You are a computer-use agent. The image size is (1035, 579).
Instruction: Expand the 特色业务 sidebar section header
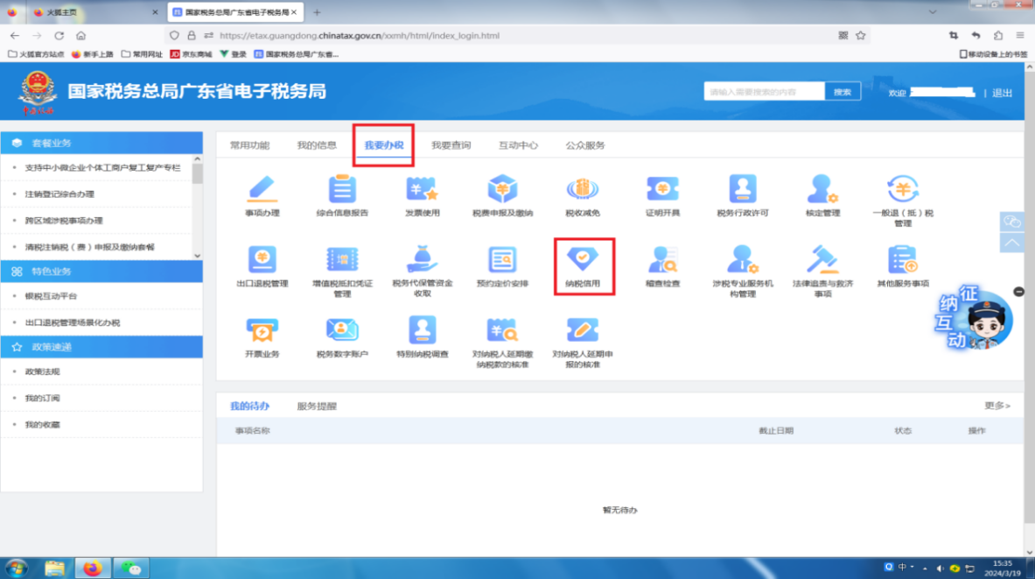[101, 272]
